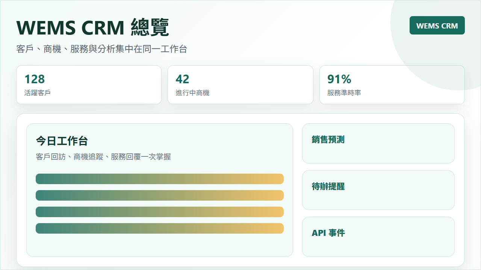Select the 銷售預測 card
This screenshot has width=481, height=270.
pyautogui.click(x=378, y=143)
